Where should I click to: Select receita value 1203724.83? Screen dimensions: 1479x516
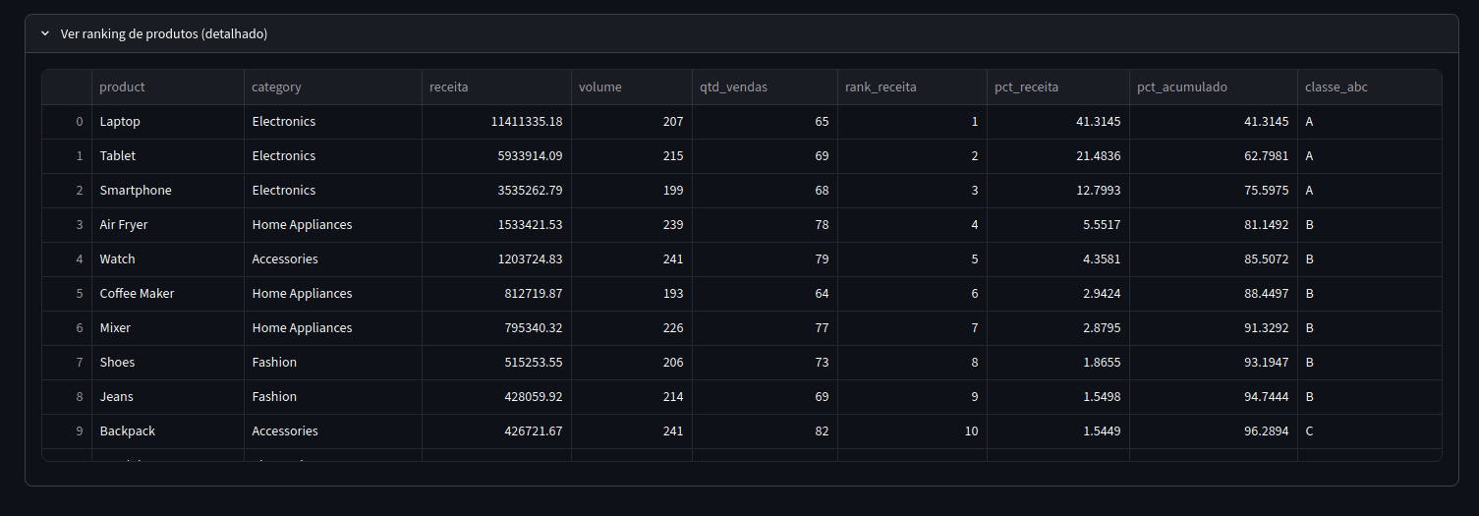point(496,259)
